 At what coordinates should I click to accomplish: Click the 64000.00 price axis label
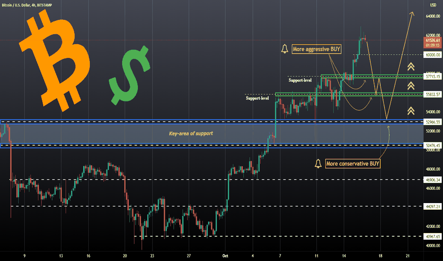(x=433, y=16)
